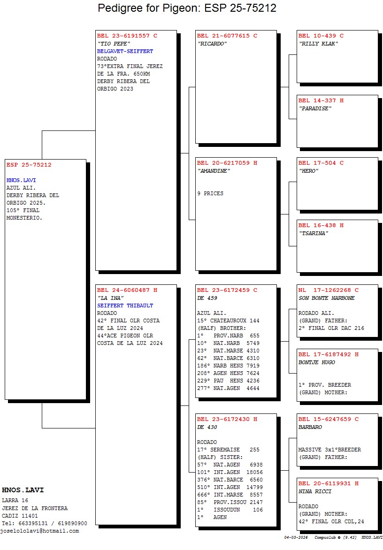Image resolution: width=383 pixels, height=550 pixels.
Task: Click ring number BEL 10-439 C
Action: pos(321,36)
